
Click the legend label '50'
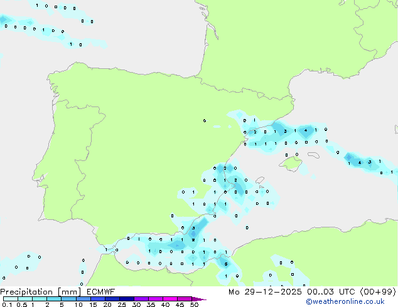pyautogui.click(x=194, y=304)
